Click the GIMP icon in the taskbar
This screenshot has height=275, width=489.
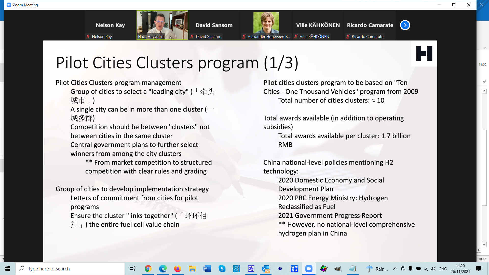pos(338,269)
